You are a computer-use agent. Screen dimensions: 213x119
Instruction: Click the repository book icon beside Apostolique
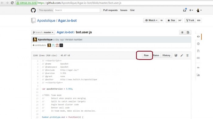tap(33, 20)
